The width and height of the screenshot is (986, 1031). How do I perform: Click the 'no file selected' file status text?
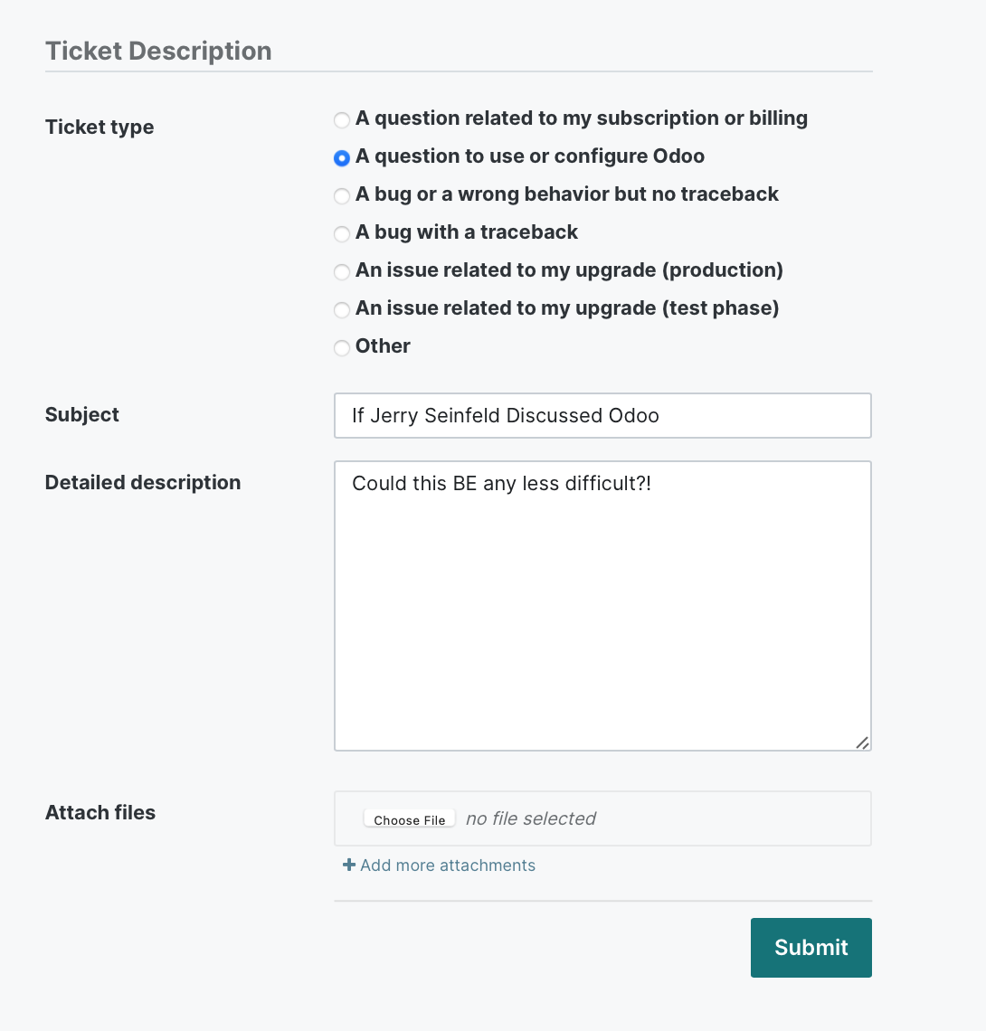[x=530, y=818]
